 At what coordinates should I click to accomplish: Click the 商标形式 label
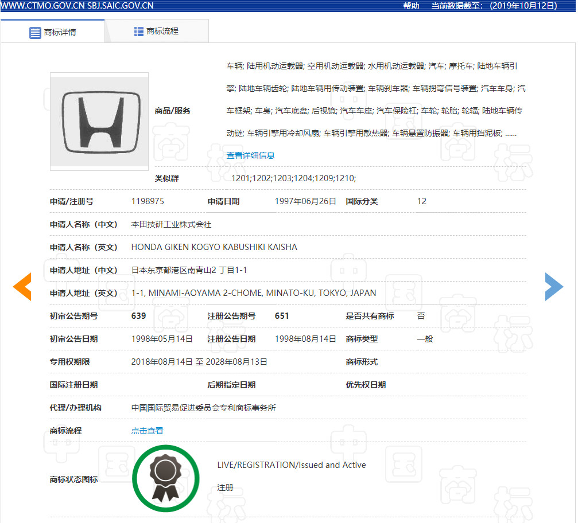click(362, 362)
